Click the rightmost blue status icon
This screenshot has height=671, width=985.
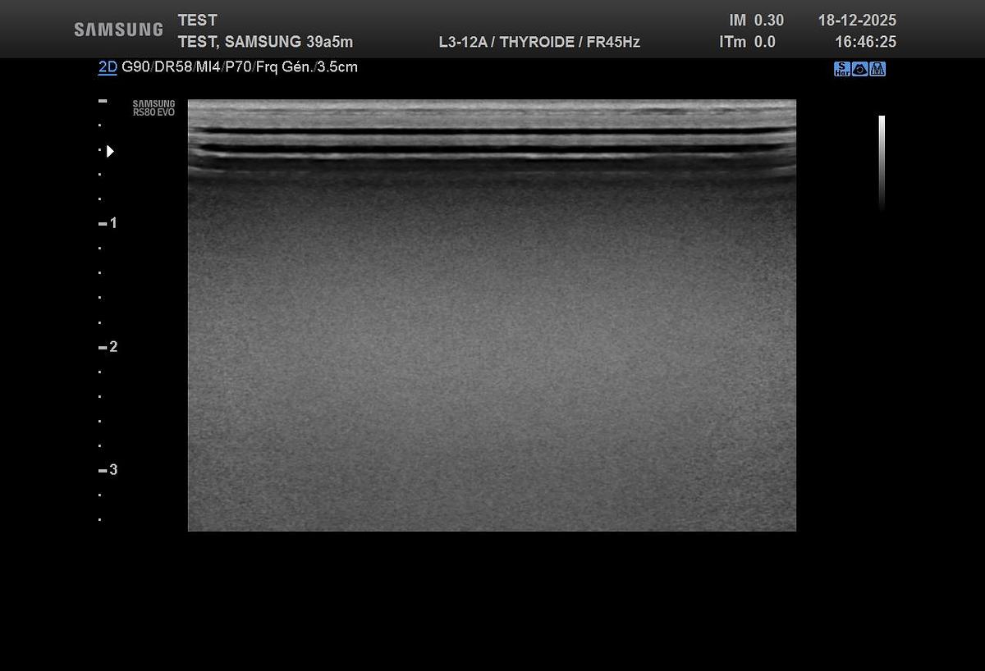tap(877, 69)
